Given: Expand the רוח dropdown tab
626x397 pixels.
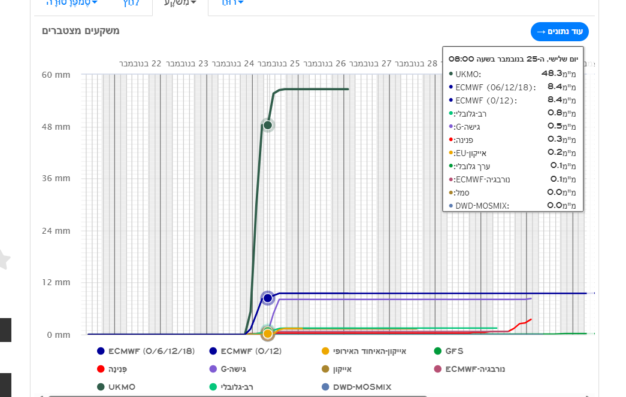Looking at the screenshot, I should pos(232,3).
